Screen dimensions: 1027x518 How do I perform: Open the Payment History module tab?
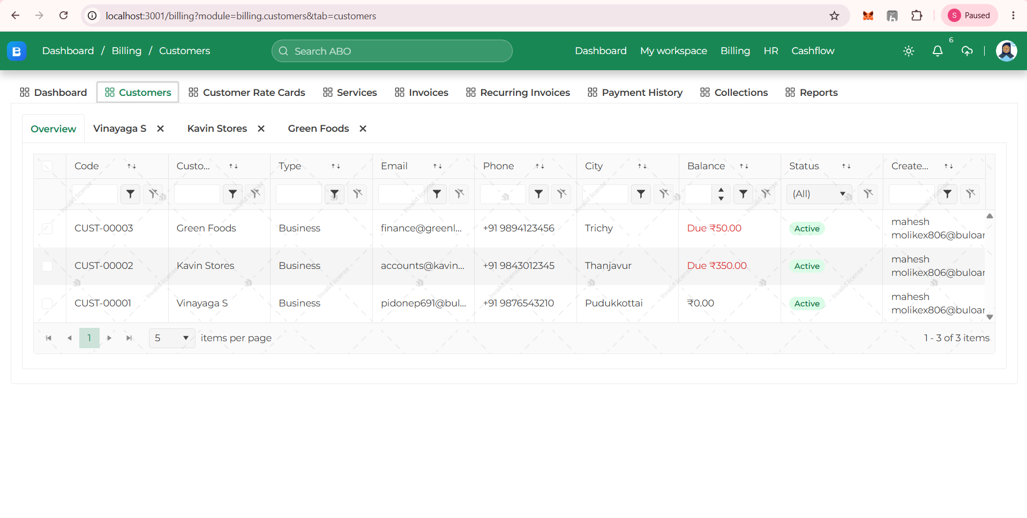635,92
